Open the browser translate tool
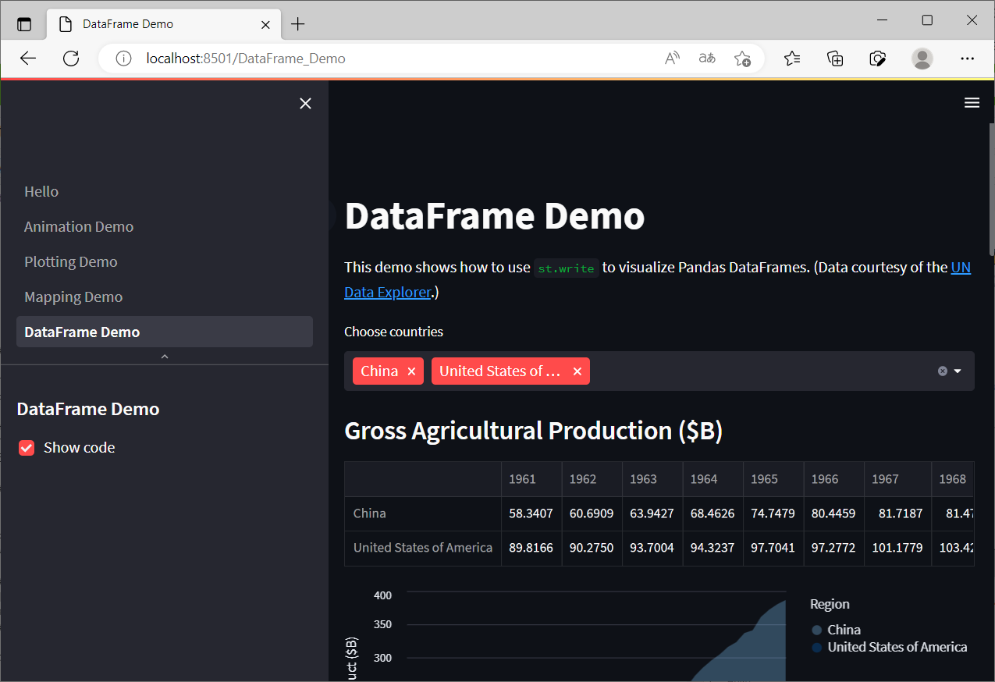 [706, 58]
